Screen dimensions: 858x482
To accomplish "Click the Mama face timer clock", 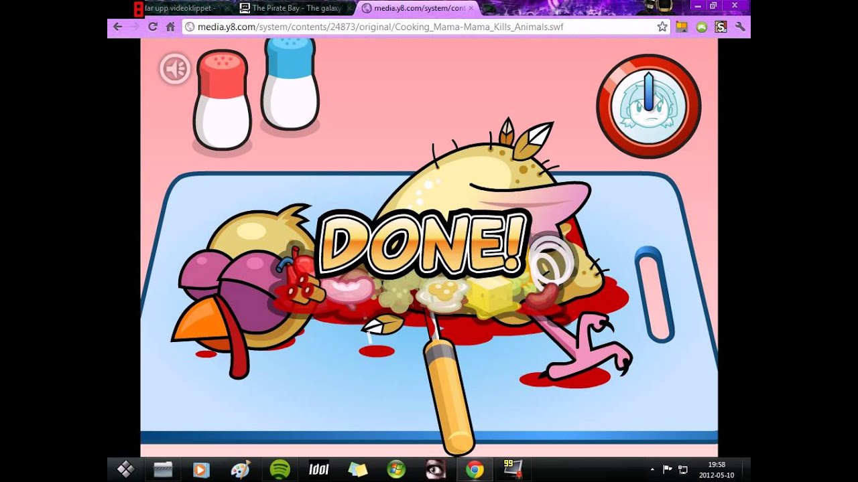I will (x=648, y=107).
